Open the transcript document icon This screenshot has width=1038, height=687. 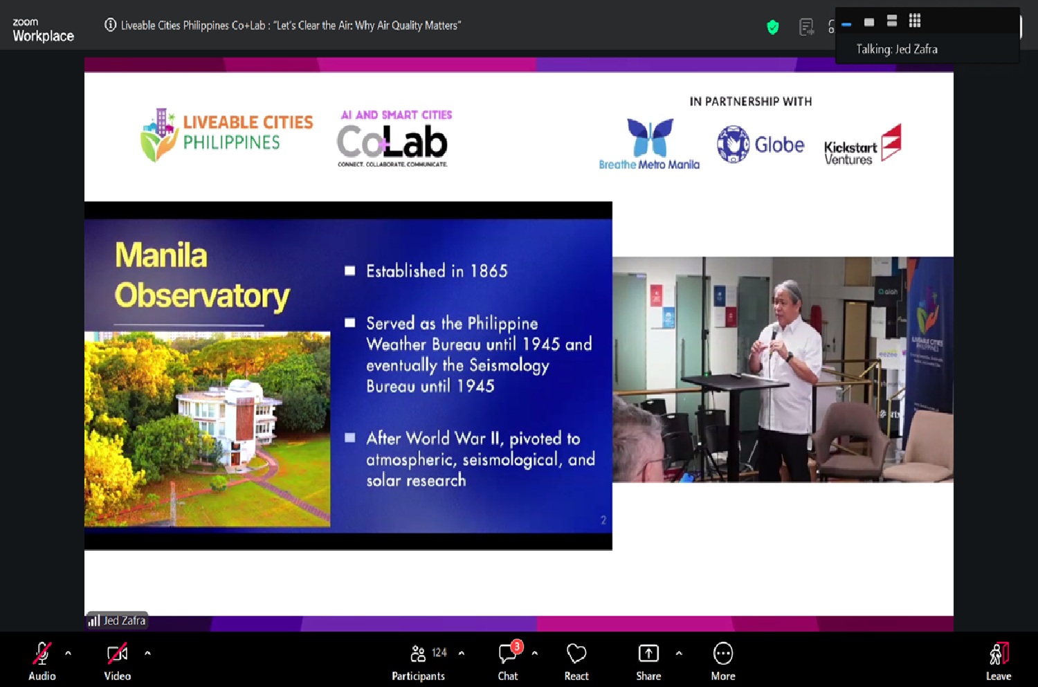point(806,27)
